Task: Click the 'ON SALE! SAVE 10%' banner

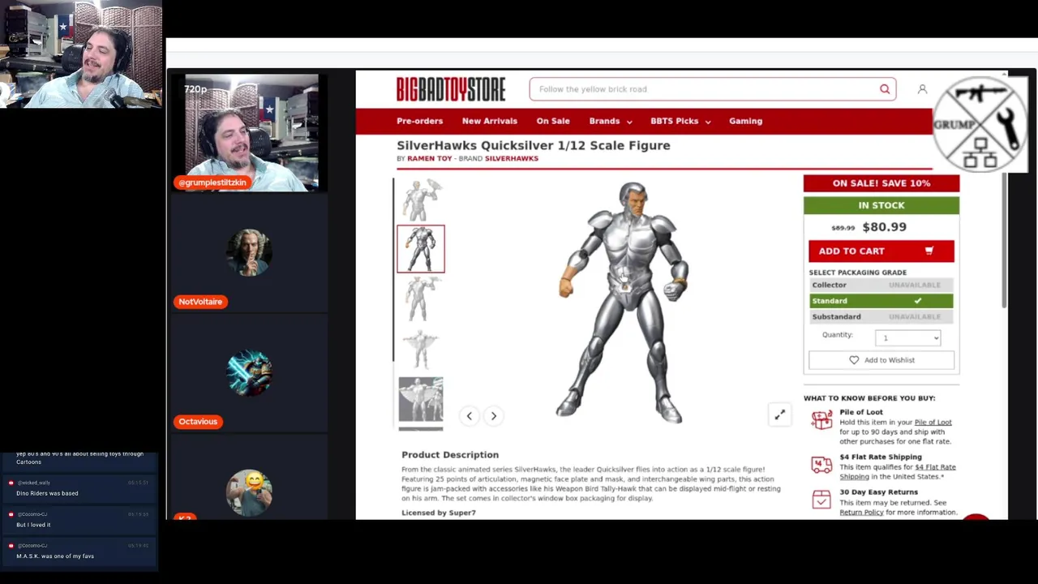Action: [x=881, y=183]
